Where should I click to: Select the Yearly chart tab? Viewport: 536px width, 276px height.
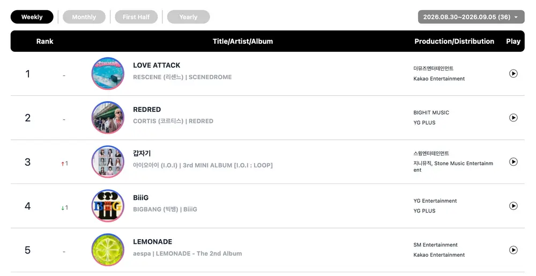point(188,17)
